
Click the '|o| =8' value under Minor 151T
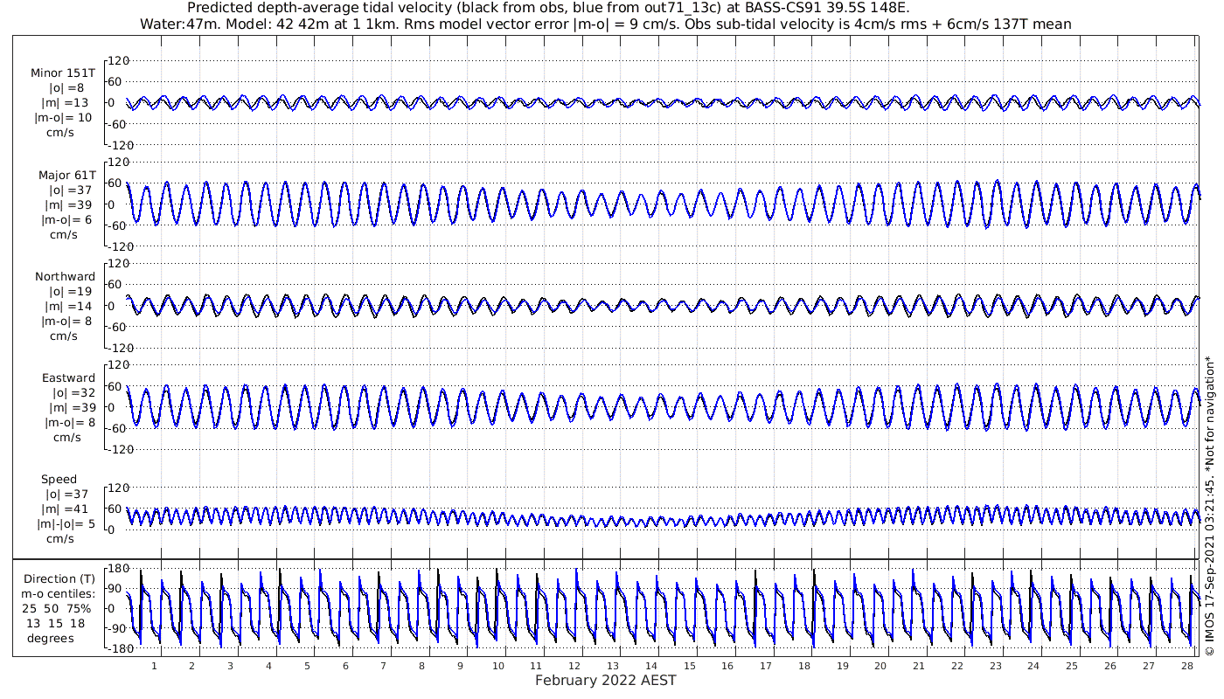point(67,88)
